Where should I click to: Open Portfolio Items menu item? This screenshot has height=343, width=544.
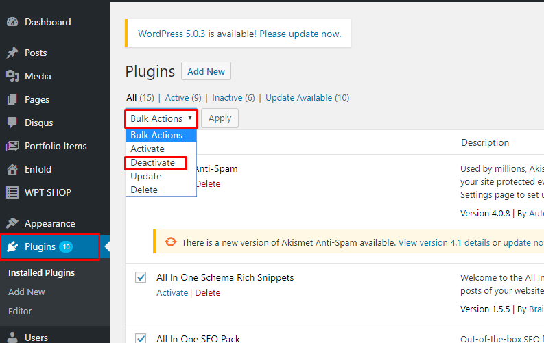coord(55,146)
